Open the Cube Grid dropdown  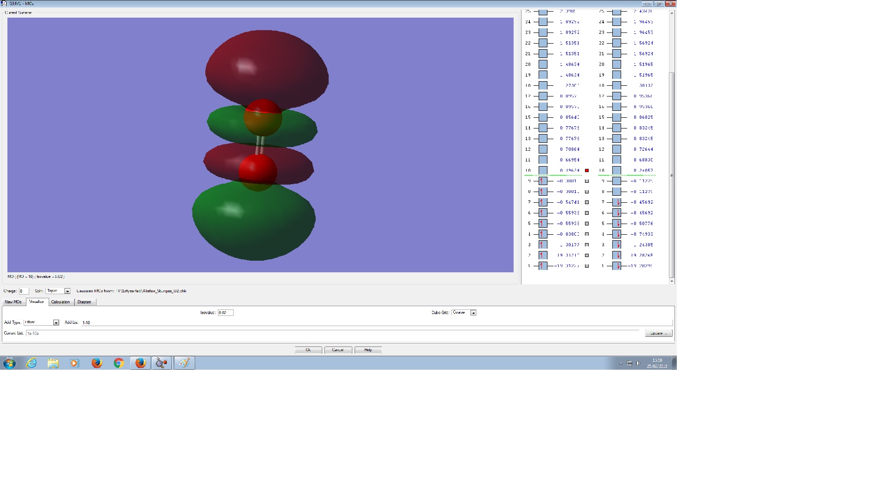click(473, 313)
